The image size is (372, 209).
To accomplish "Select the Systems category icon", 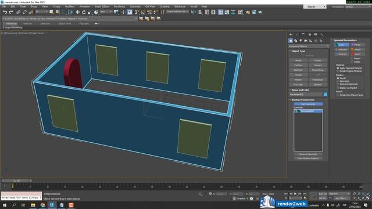I will [321, 41].
